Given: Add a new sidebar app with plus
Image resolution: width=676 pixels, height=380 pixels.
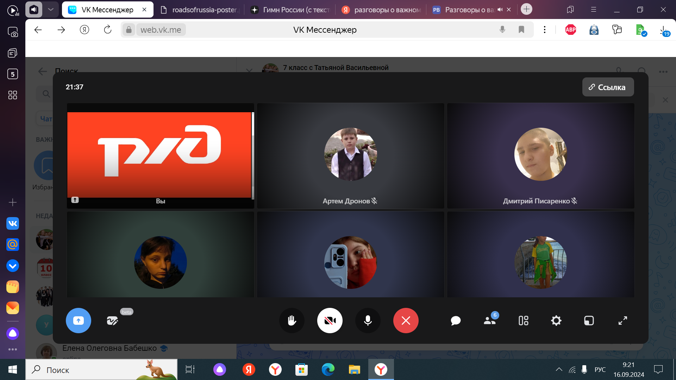Looking at the screenshot, I should [x=13, y=202].
